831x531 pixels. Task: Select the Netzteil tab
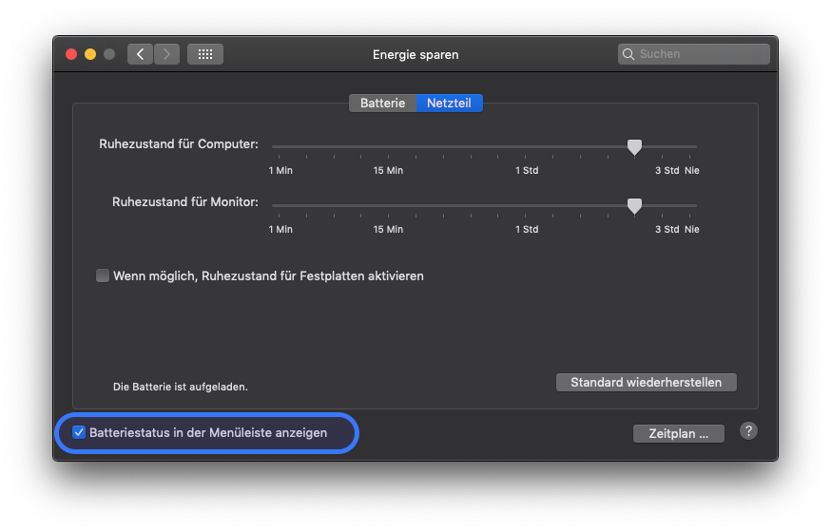(x=450, y=104)
